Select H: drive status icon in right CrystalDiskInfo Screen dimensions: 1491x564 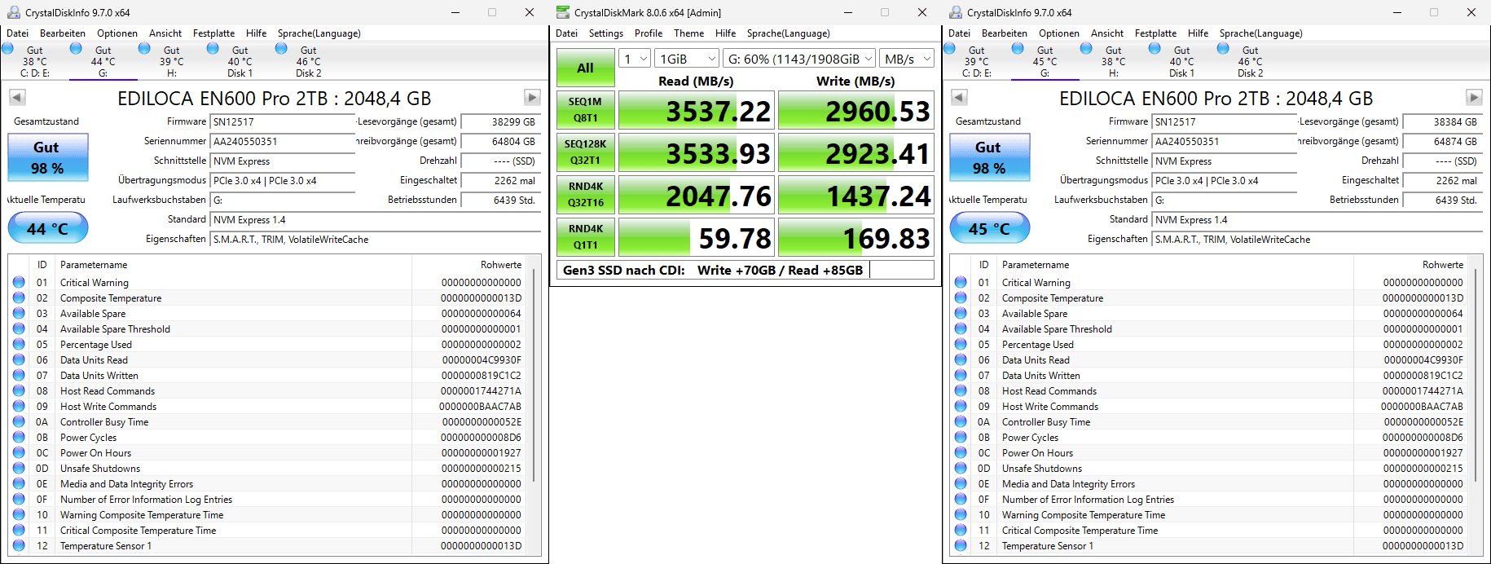(1086, 48)
